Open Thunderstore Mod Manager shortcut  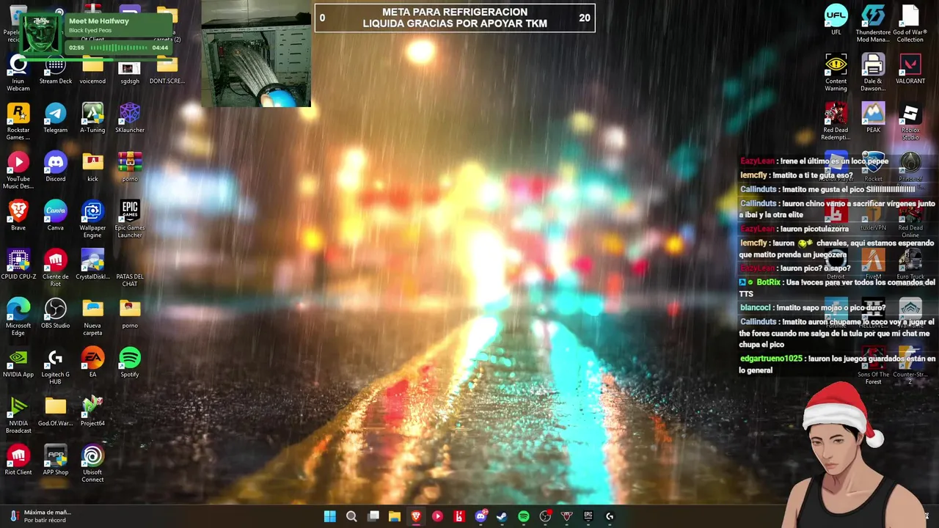(x=873, y=24)
